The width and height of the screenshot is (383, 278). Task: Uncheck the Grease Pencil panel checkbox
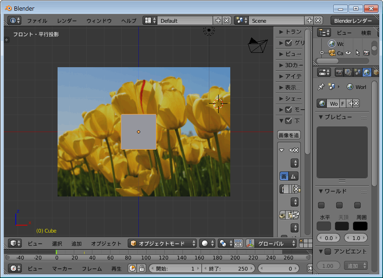tap(288, 43)
